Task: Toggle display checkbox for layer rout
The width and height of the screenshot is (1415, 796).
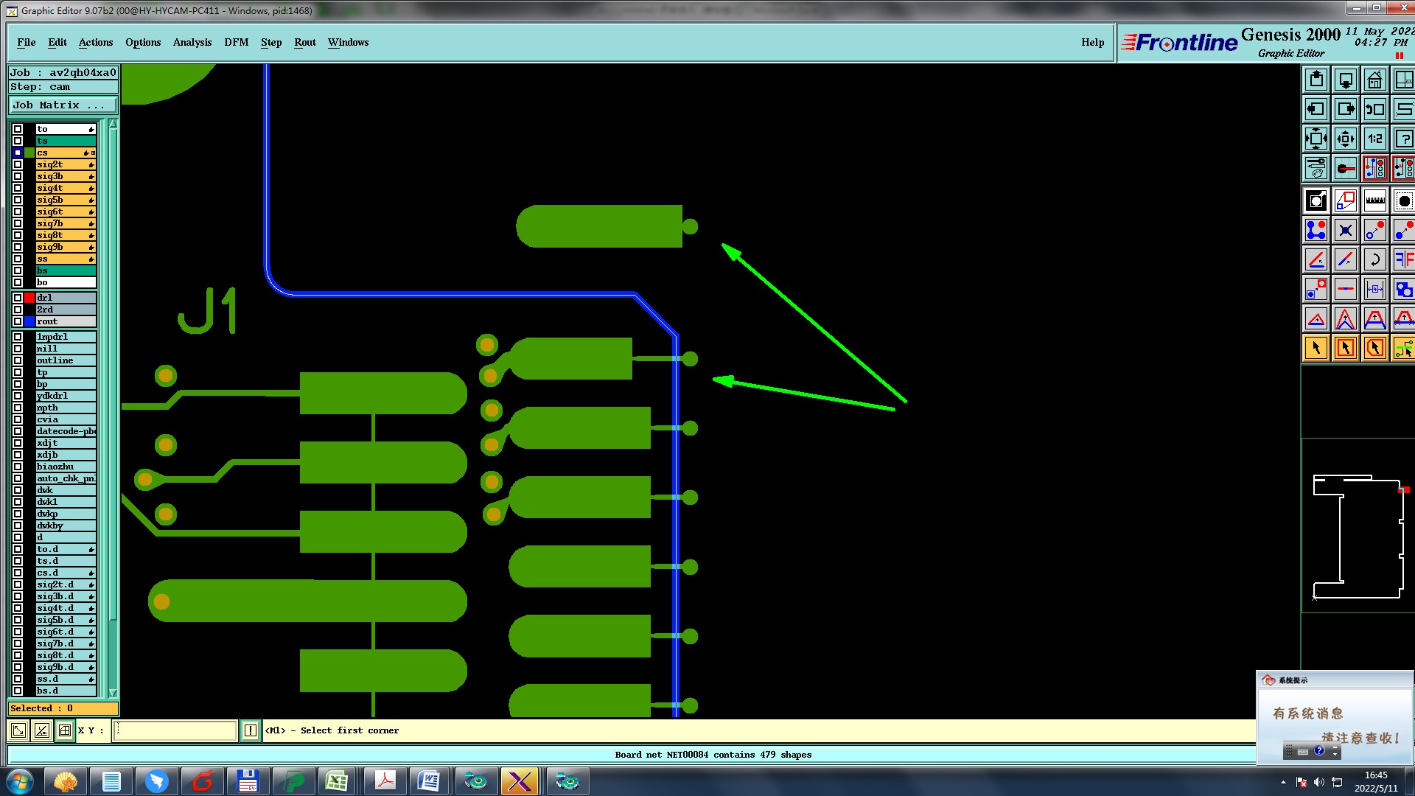Action: coord(18,321)
